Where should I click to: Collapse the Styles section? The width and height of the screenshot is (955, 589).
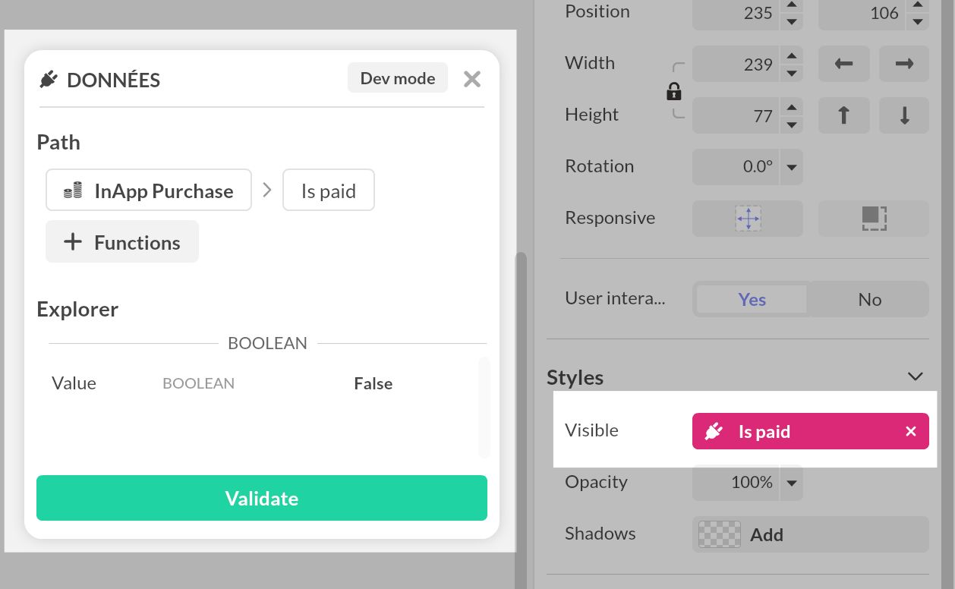click(x=915, y=376)
